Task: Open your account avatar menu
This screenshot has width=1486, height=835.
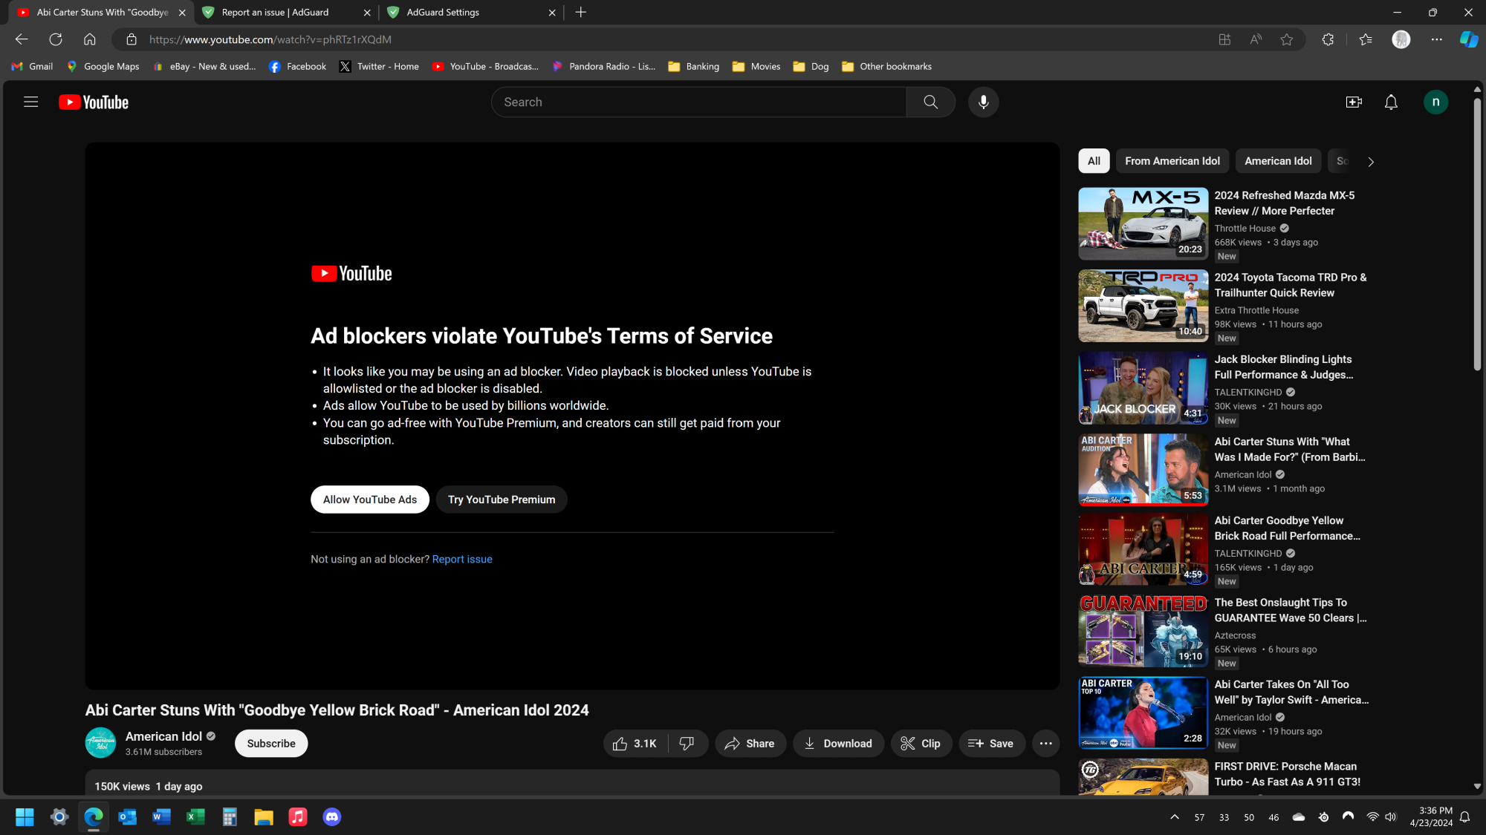Action: (x=1435, y=102)
